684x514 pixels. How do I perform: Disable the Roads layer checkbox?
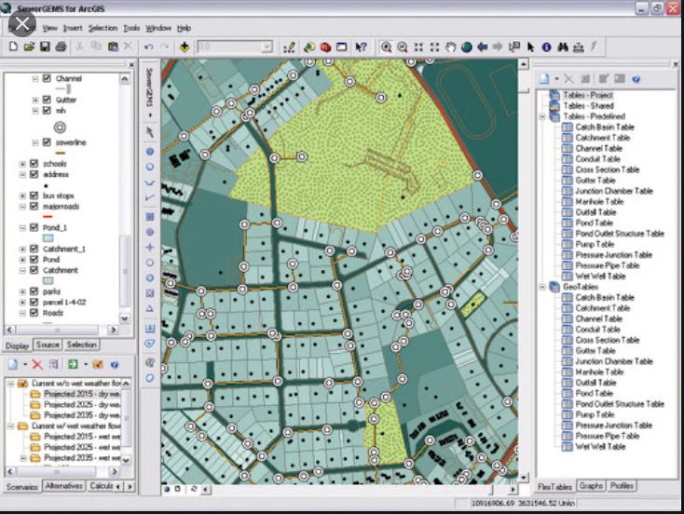tap(34, 314)
